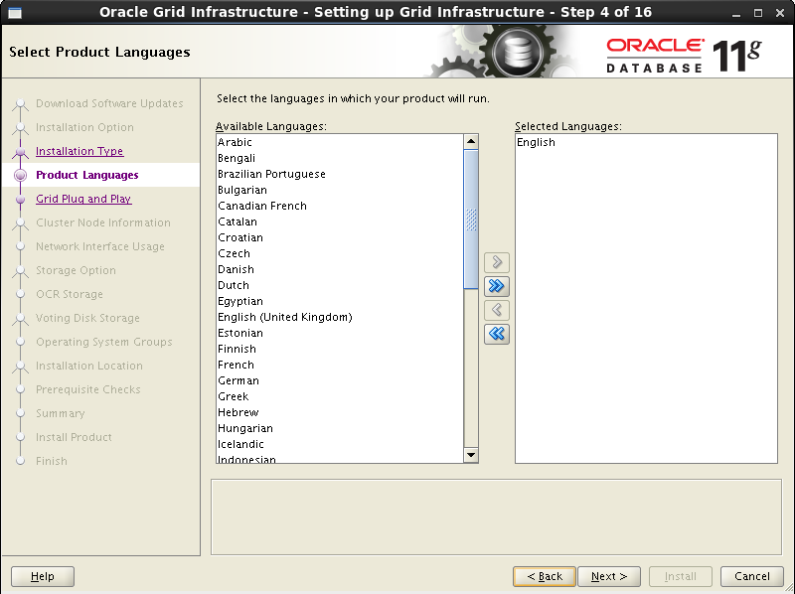Viewport: 795px width, 594px height.
Task: Click the Download Software Updates step
Action: 109,103
